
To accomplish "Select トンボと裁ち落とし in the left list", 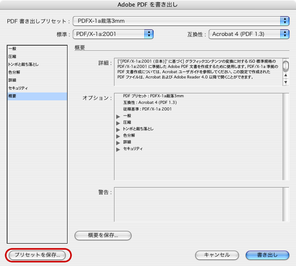I will (x=37, y=64).
